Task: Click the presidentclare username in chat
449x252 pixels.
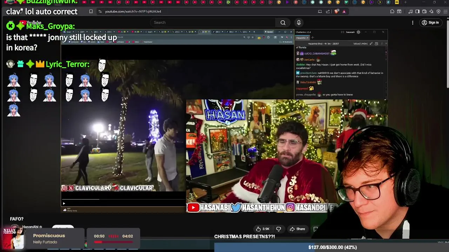Action: (x=308, y=73)
